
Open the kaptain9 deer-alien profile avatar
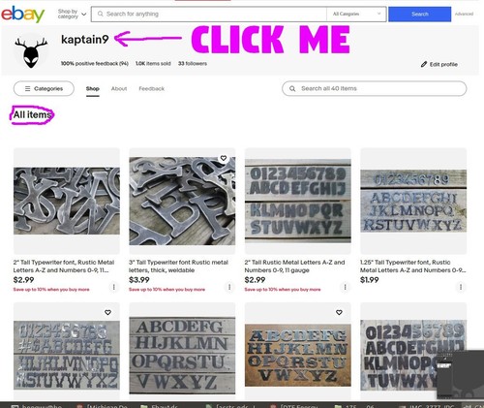(x=31, y=51)
